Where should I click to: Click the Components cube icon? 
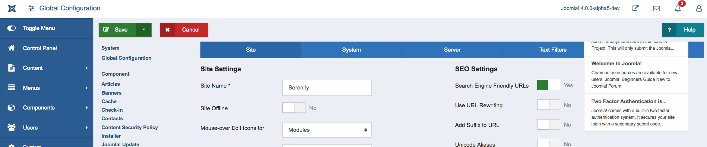coord(12,108)
